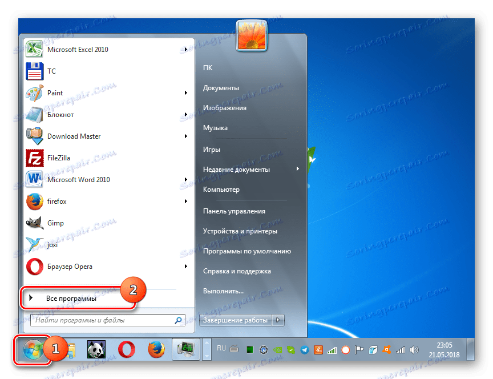This screenshot has width=493, height=379.
Task: Click the orange Java-like tray icon
Action: 318,350
